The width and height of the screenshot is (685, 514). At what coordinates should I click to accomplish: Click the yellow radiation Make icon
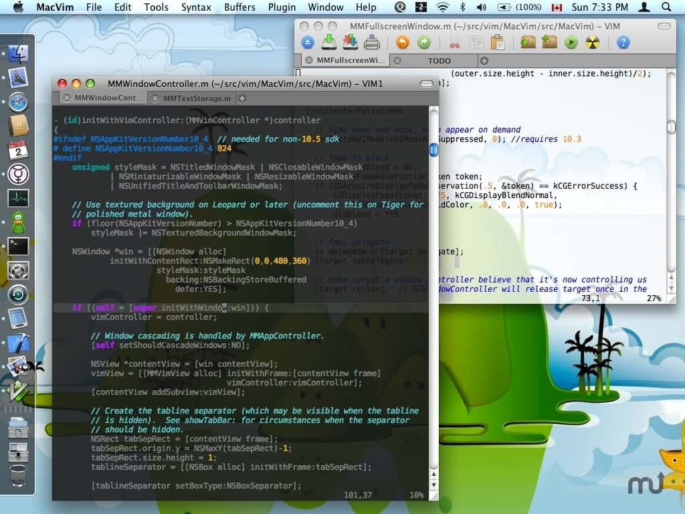click(592, 43)
